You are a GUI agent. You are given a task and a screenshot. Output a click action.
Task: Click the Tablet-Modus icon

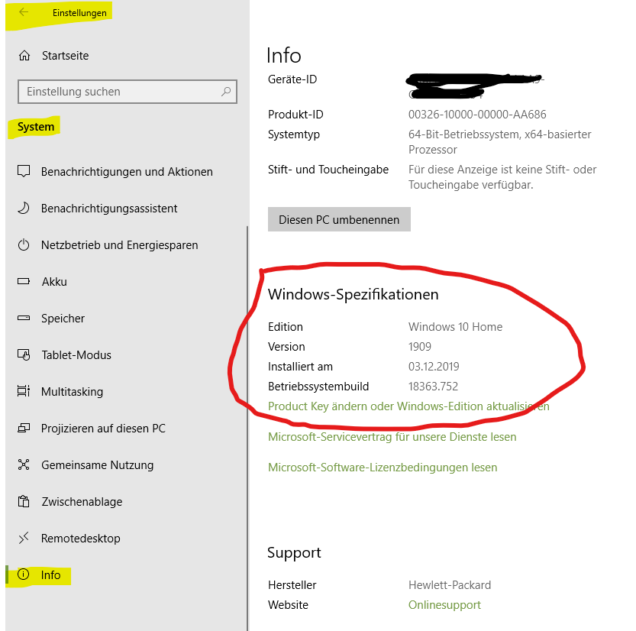point(24,354)
